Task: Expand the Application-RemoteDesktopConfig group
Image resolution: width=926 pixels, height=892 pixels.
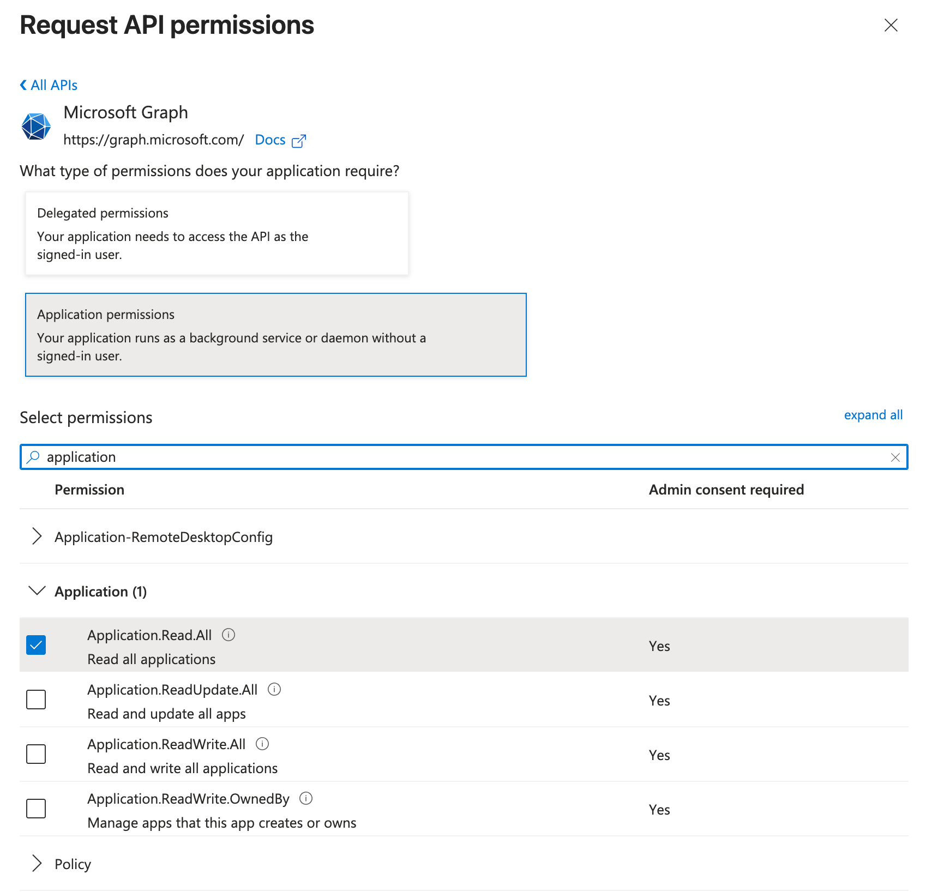Action: pyautogui.click(x=38, y=537)
